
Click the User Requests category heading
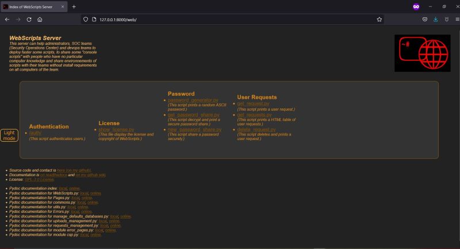[256, 97]
